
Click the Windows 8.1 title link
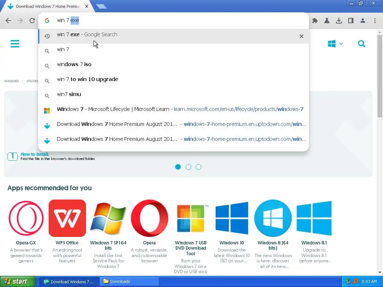coord(314,243)
